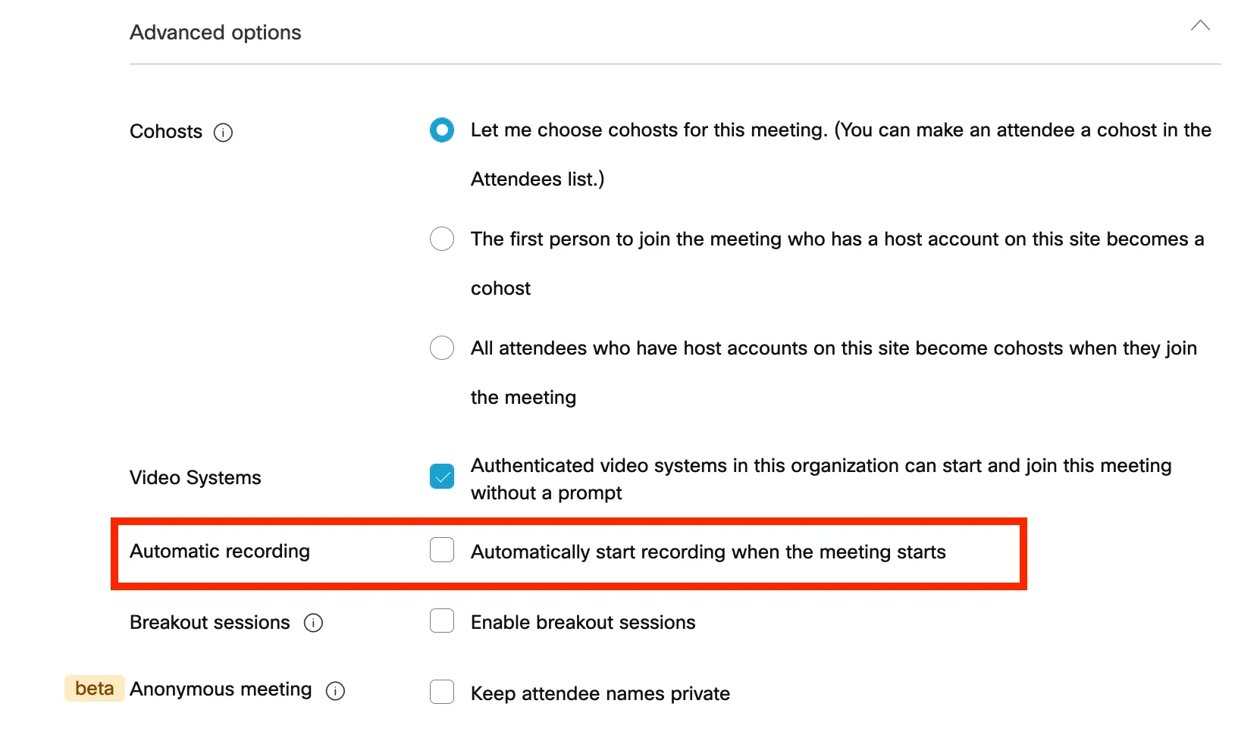
Task: Click the 'Keep attendee names private' text
Action: 600,694
